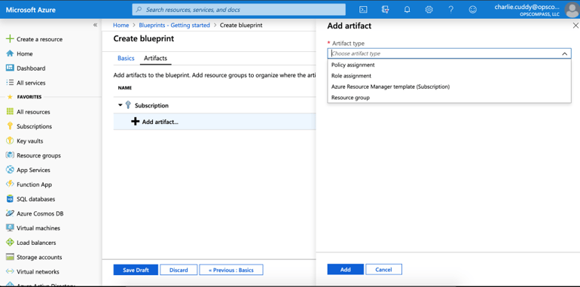This screenshot has width=580, height=287.
Task: Click the Dashboard icon in the sidebar
Action: pyautogui.click(x=10, y=68)
